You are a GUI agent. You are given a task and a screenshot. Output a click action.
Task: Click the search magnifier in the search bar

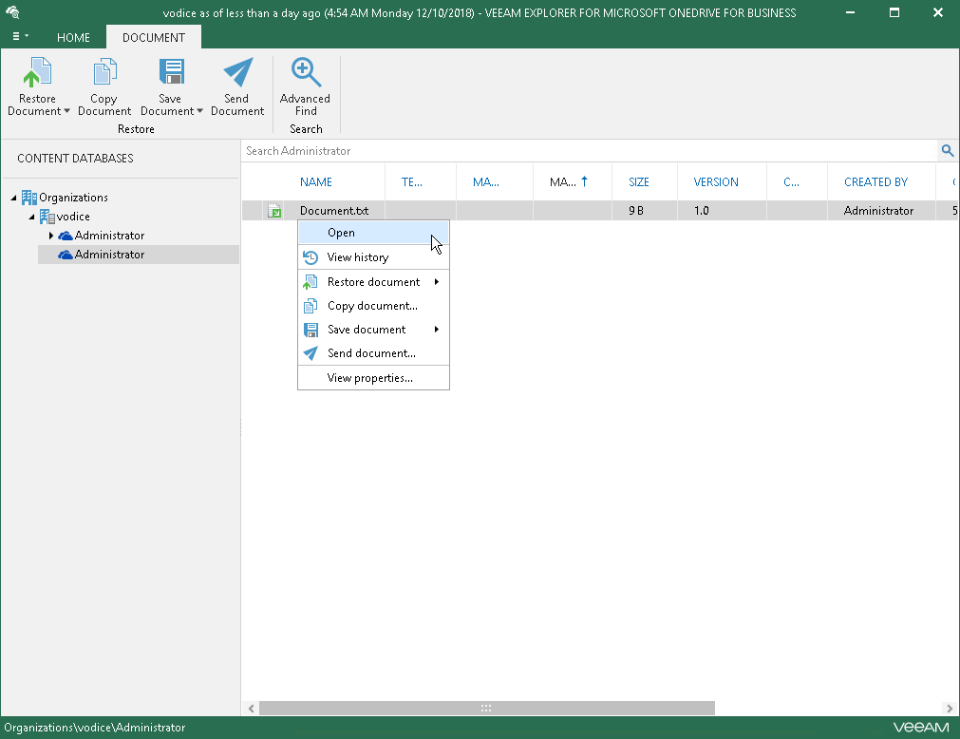[947, 151]
